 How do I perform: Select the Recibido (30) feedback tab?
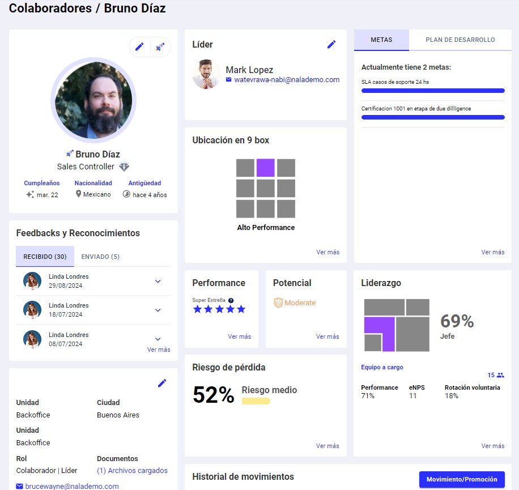pos(45,257)
